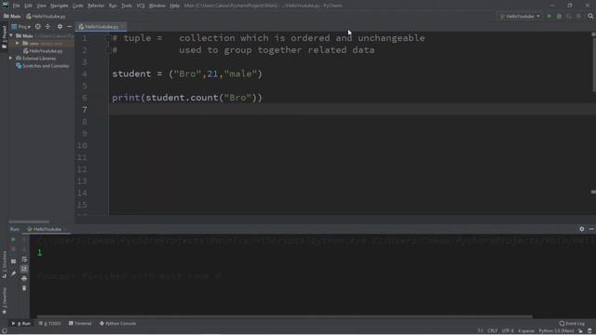Open the View menu
The height and width of the screenshot is (335, 596).
click(x=41, y=6)
